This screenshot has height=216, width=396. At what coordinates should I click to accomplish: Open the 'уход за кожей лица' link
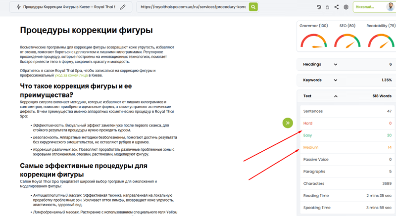(71, 75)
